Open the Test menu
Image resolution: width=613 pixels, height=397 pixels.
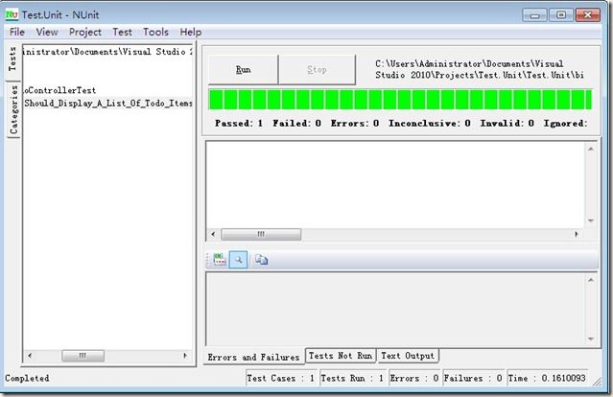(x=123, y=32)
